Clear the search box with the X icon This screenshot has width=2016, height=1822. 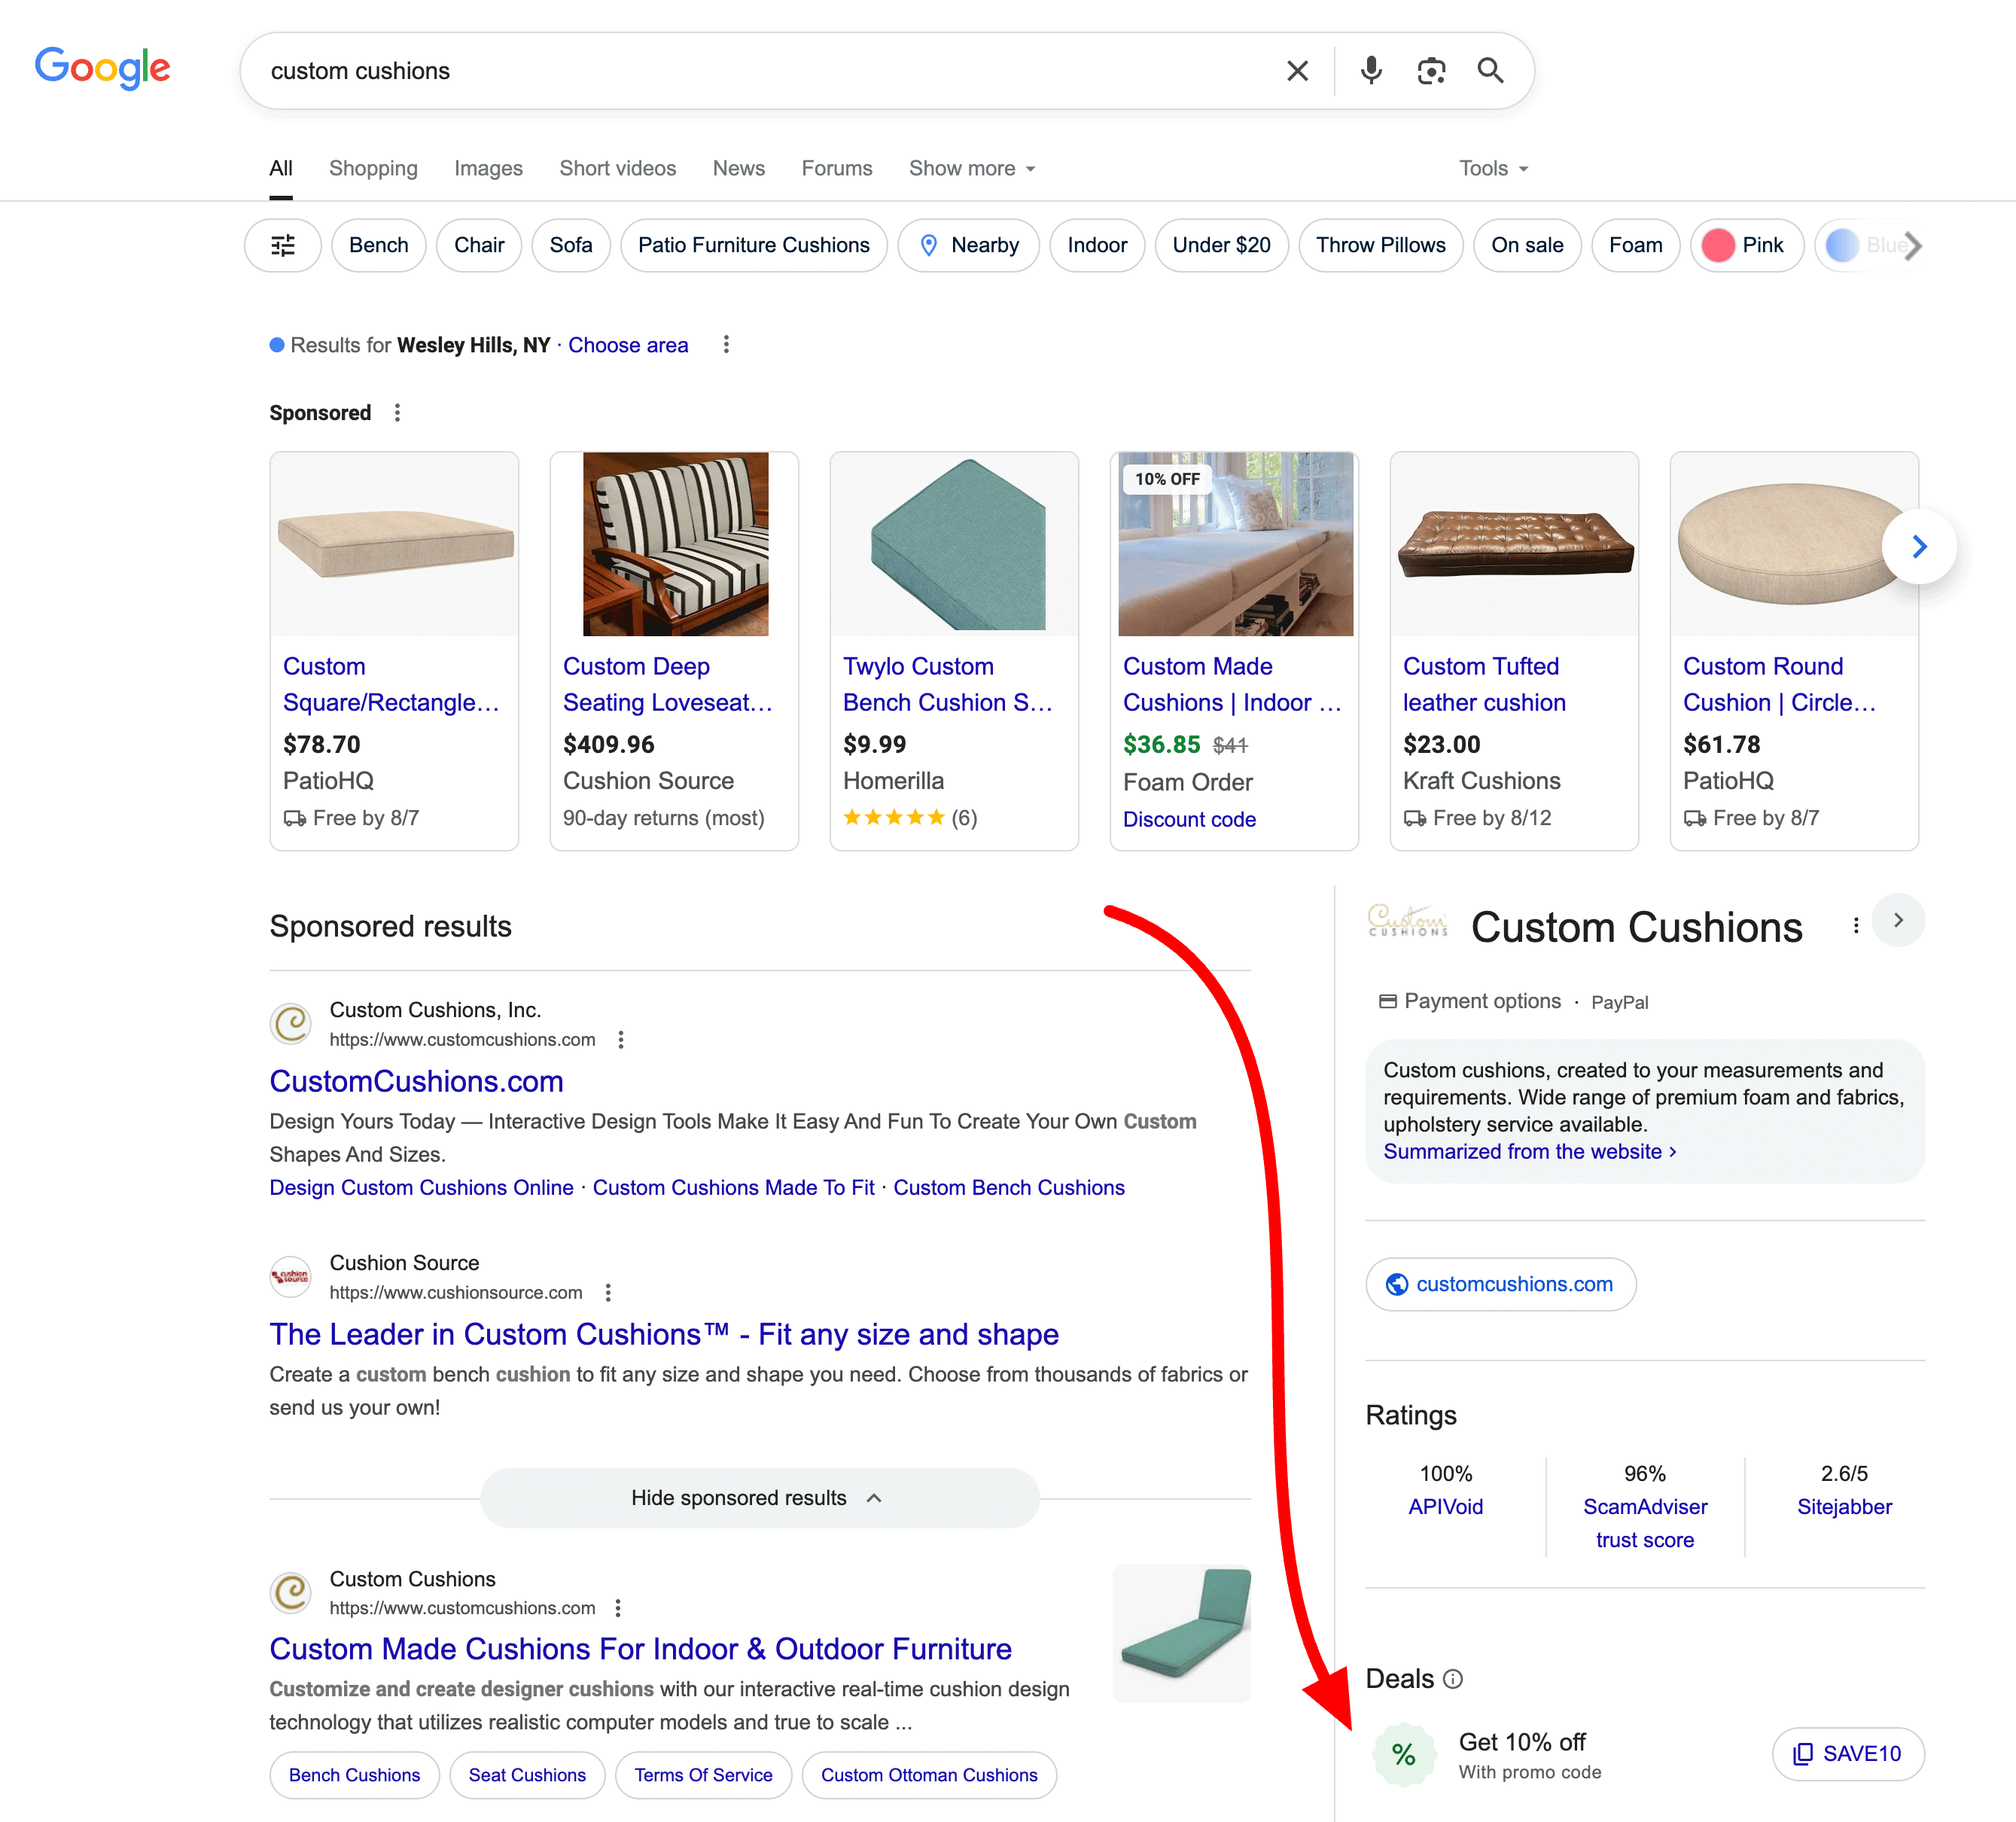[x=1297, y=71]
